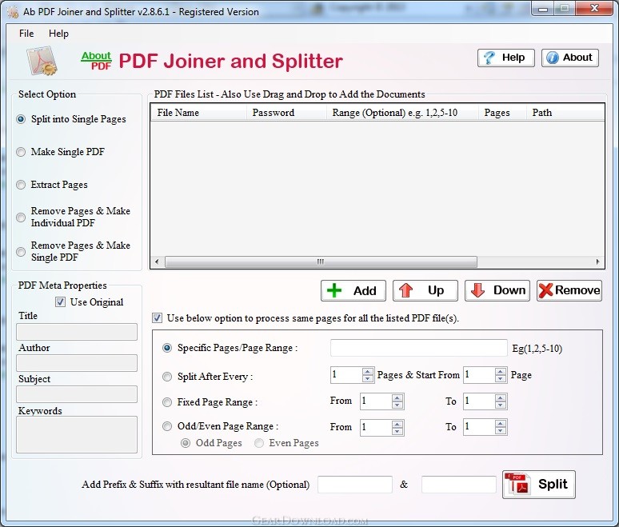This screenshot has width=619, height=527.
Task: Click the PDF gear application logo
Action: click(x=42, y=61)
